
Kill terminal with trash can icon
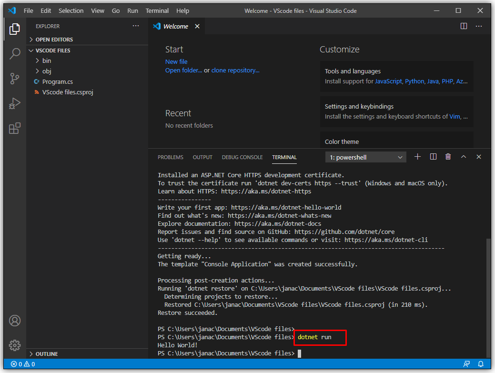pyautogui.click(x=448, y=157)
